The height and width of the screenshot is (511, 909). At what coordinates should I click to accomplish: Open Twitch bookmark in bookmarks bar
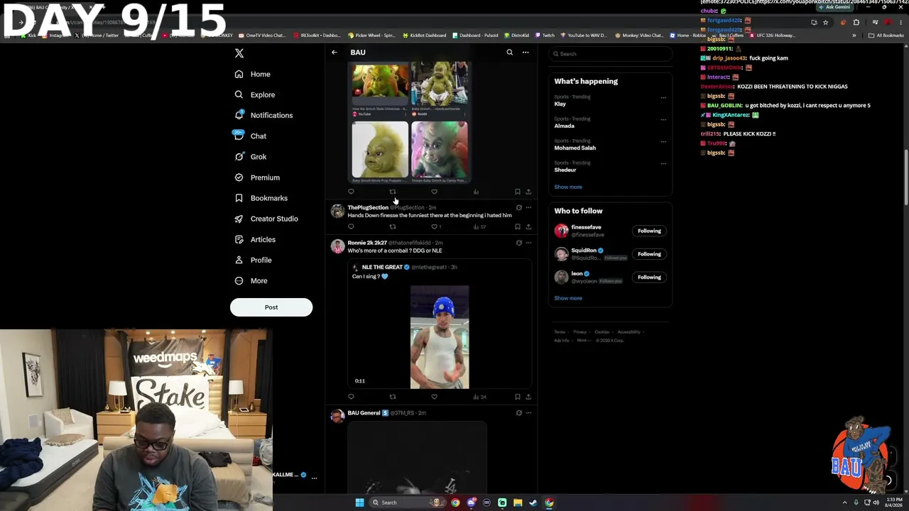click(545, 35)
